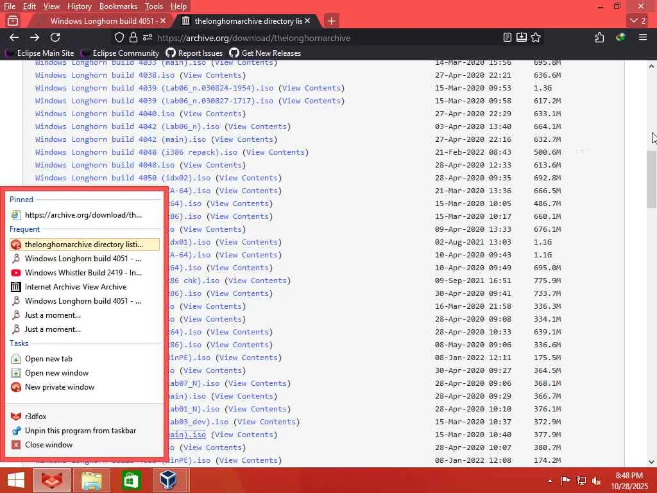Go forward with the forward arrow
The image size is (657, 493).
tap(35, 38)
